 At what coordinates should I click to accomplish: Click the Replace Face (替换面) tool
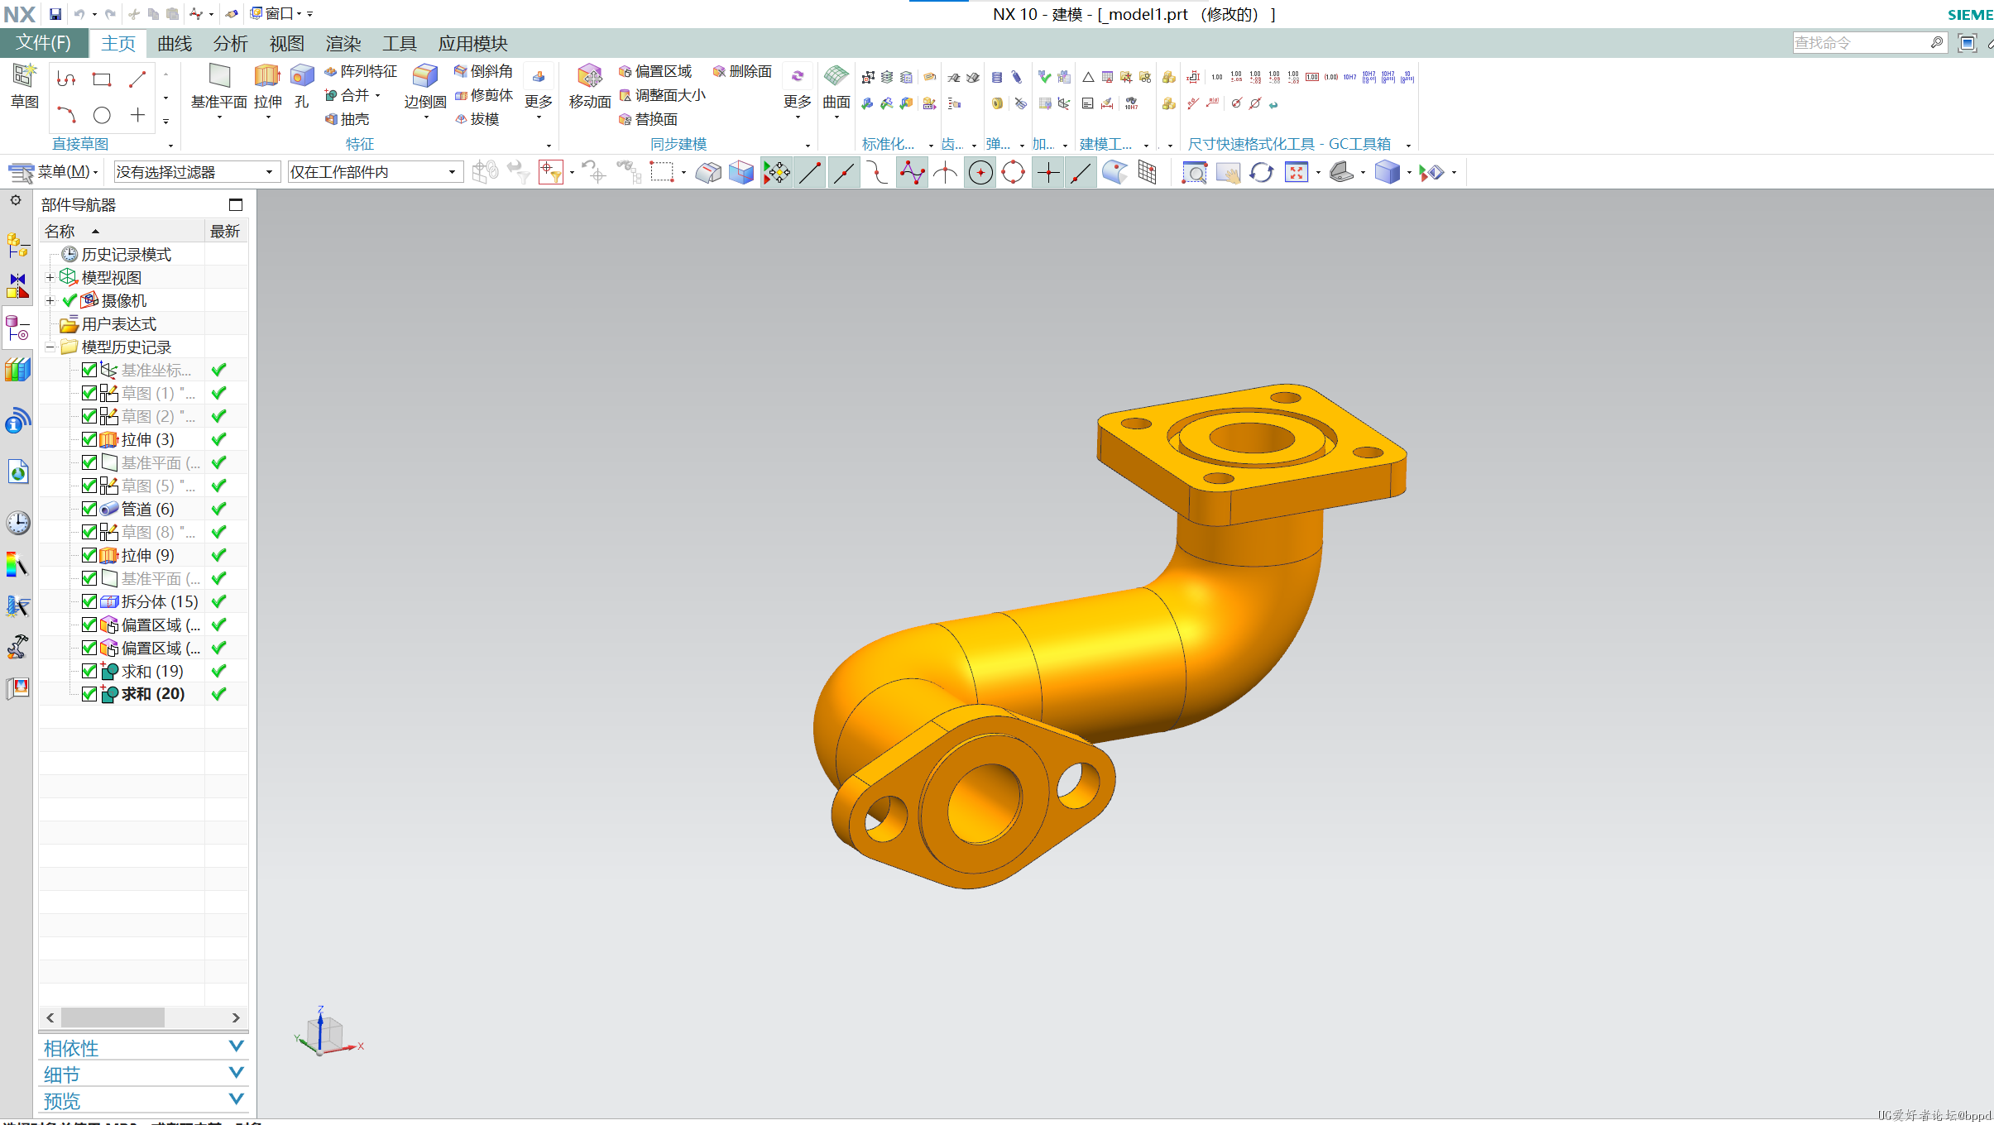649,119
